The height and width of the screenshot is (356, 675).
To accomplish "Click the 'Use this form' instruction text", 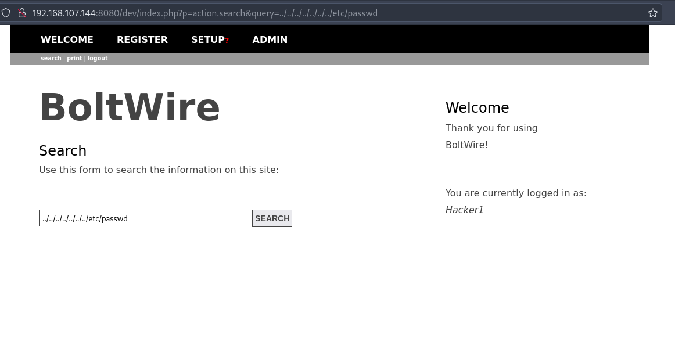I will pos(159,170).
